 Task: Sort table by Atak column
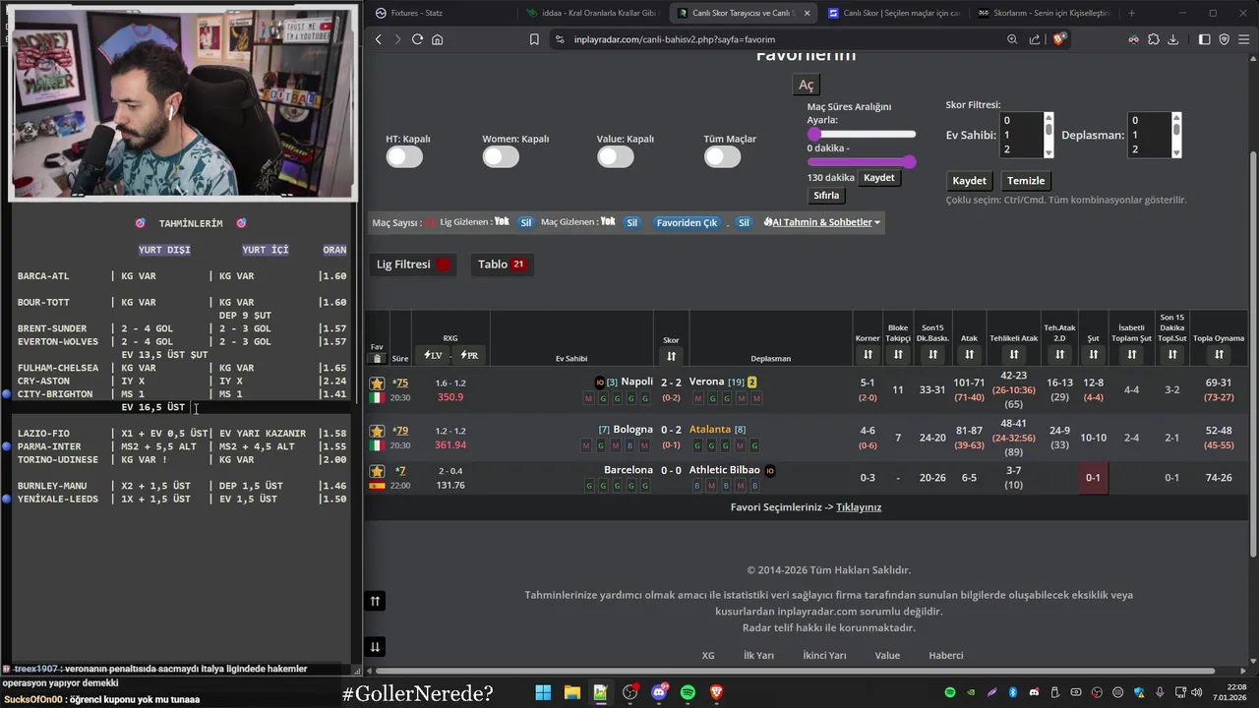pos(969,354)
